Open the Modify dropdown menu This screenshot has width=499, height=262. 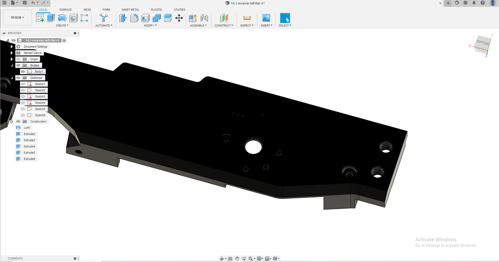pyautogui.click(x=150, y=25)
